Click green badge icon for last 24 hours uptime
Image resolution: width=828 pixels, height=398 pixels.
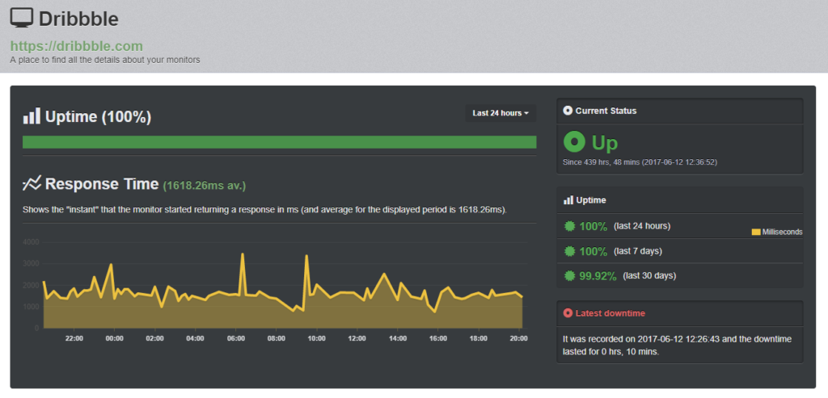[570, 226]
